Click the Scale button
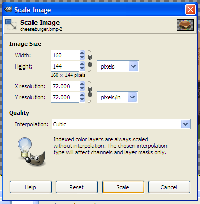 point(123,187)
